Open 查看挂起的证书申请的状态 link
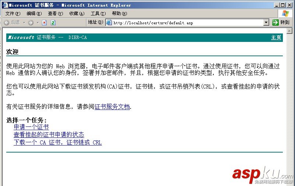The image size is (295, 186). (49, 135)
